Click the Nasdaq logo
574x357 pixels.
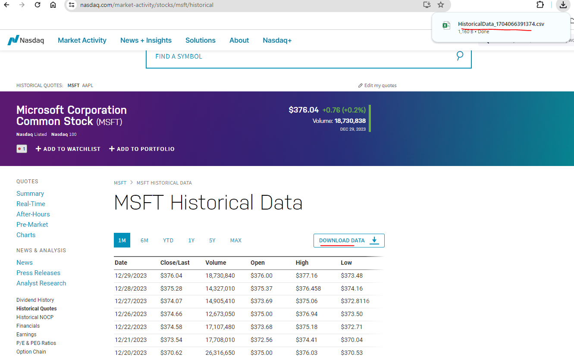click(x=26, y=40)
